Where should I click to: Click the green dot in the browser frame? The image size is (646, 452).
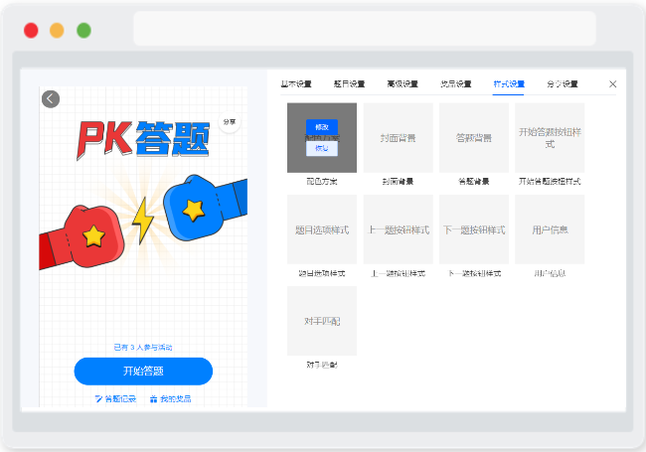click(x=84, y=31)
